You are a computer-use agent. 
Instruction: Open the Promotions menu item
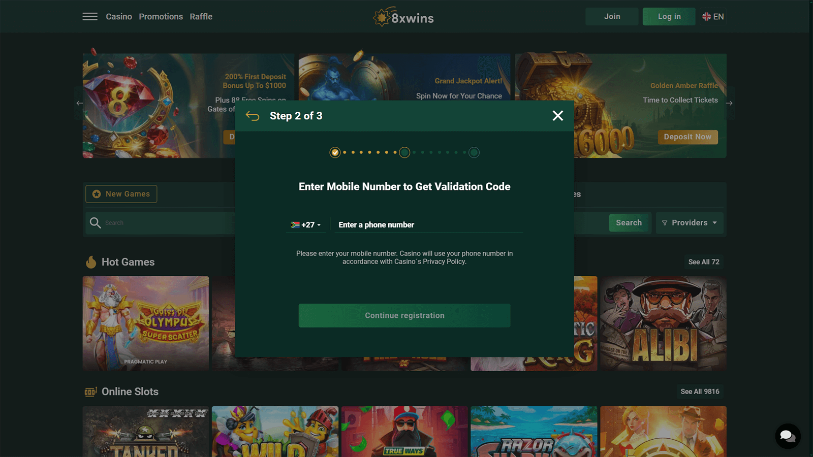[161, 16]
